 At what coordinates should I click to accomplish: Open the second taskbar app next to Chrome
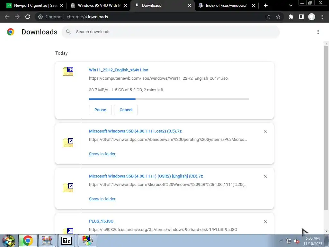[x=47, y=241]
